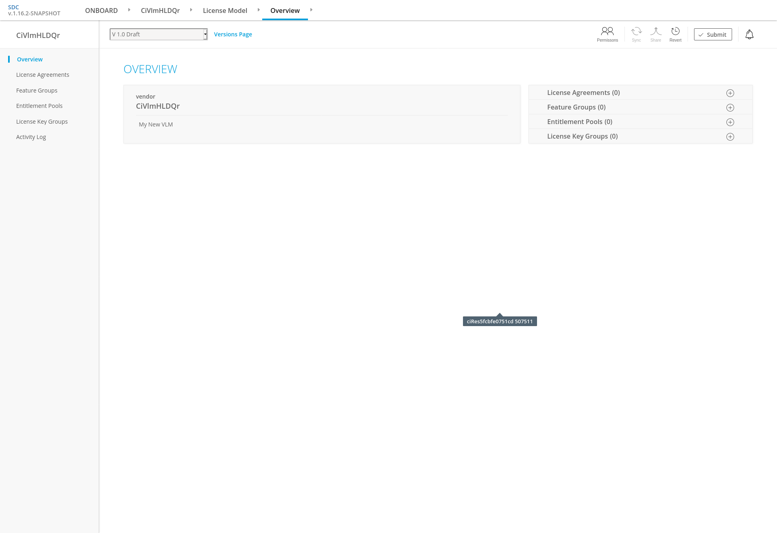Image resolution: width=777 pixels, height=533 pixels.
Task: Expand arrow after Overview breadcrumb
Action: [x=311, y=10]
